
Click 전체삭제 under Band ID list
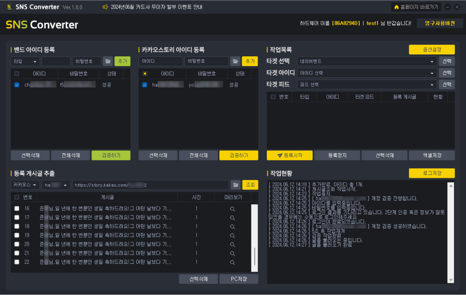(x=70, y=155)
